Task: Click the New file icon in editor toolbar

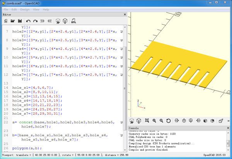Action: click(x=6, y=20)
